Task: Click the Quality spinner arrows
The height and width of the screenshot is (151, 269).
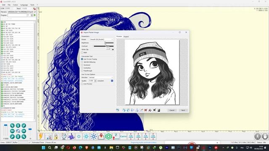Action: (x=95, y=81)
